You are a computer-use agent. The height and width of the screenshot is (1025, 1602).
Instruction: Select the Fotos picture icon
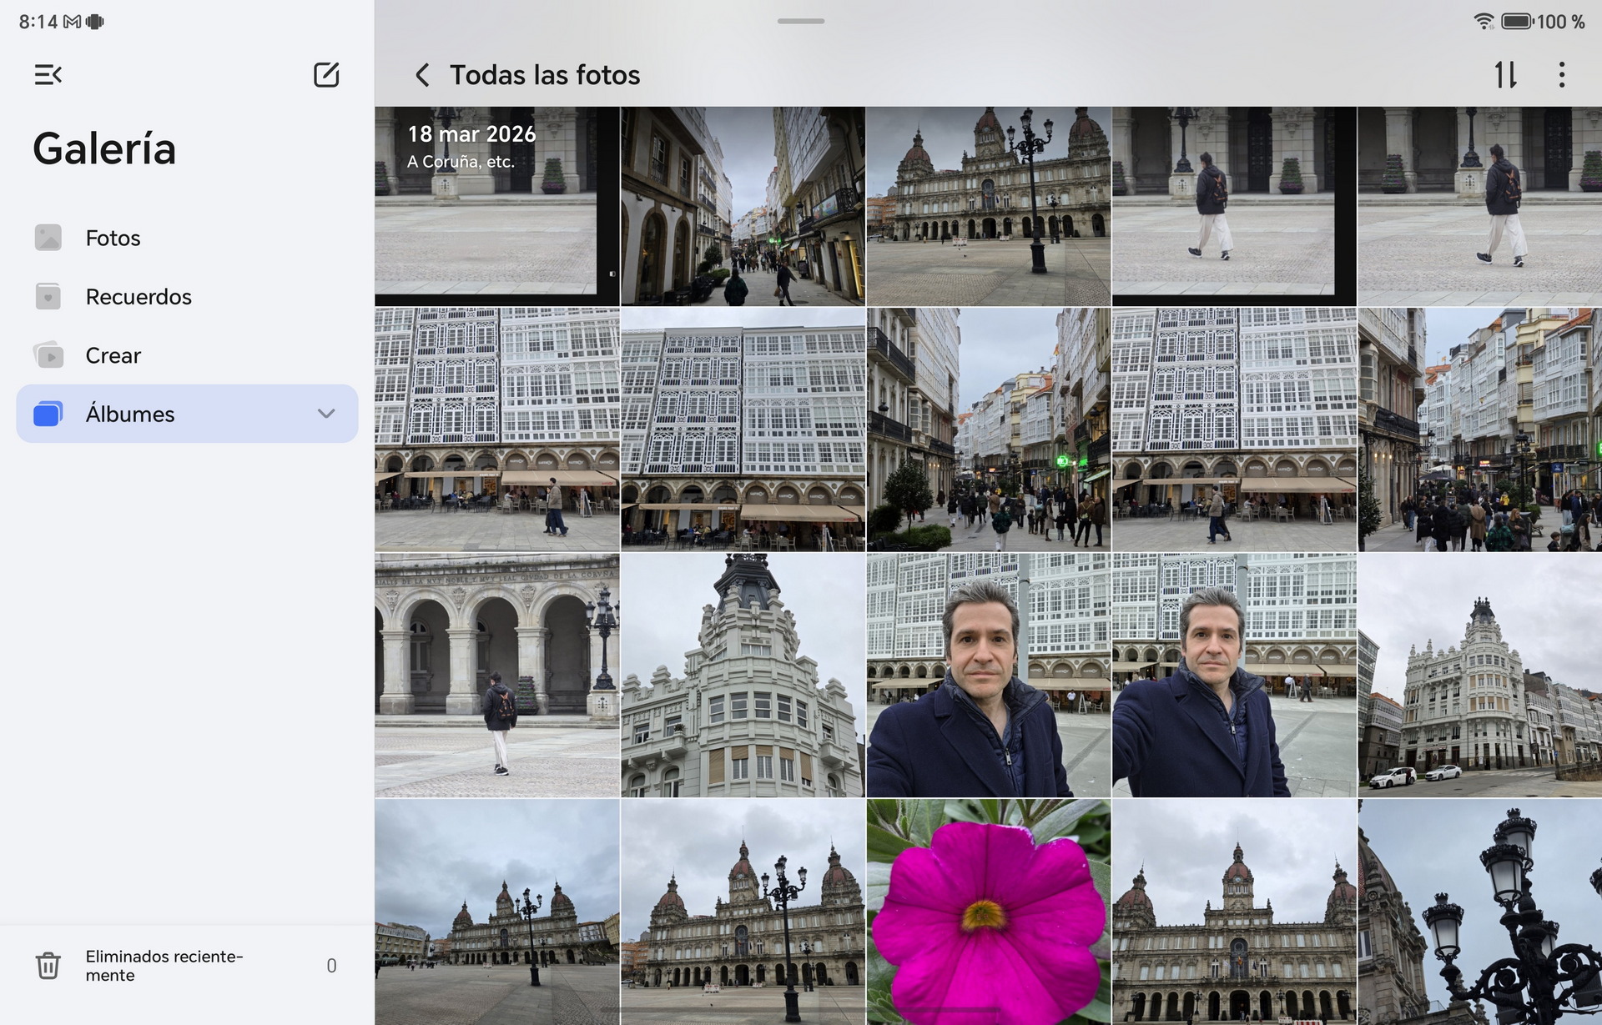tap(48, 237)
